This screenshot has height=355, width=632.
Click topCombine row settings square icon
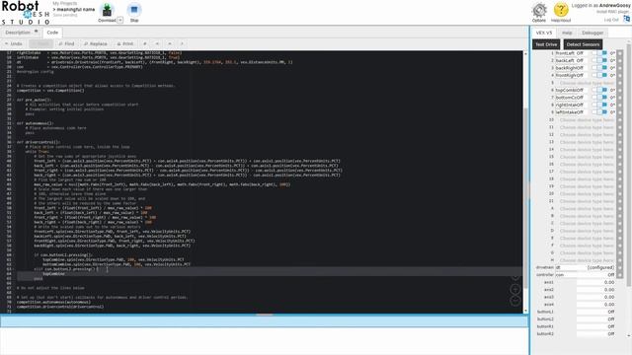point(620,90)
